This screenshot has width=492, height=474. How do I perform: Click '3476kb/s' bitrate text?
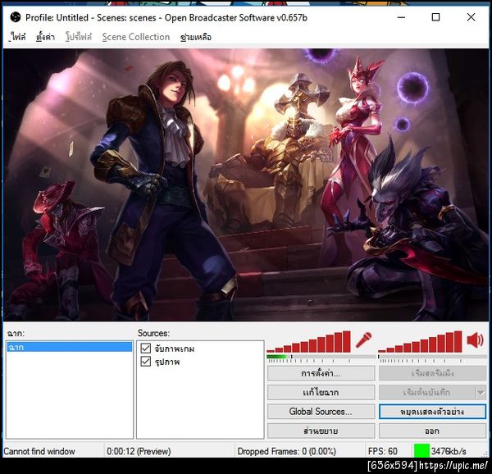point(449,451)
